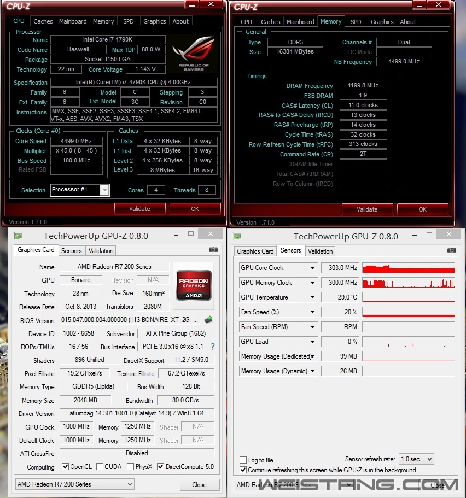Viewport: 466px width, 498px height.
Task: Click OK button in right CPU-Z Memory window
Action: coord(422,209)
